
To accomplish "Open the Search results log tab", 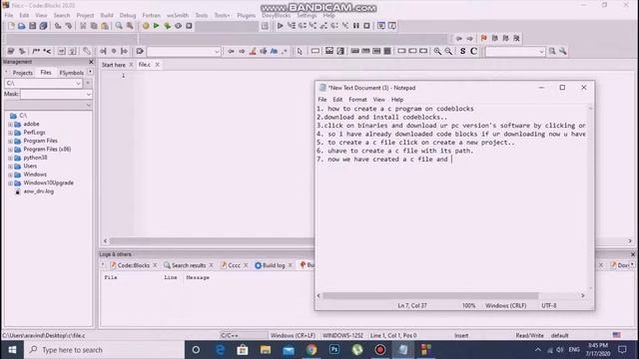I will (x=189, y=265).
